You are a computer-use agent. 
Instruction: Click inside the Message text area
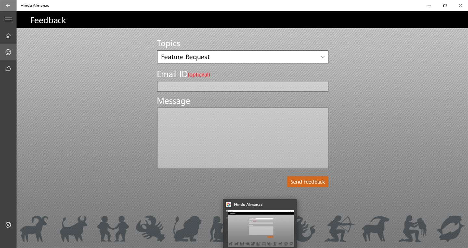(x=242, y=138)
